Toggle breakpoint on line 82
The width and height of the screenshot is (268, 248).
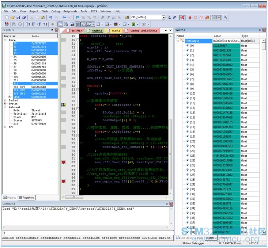[63, 162]
